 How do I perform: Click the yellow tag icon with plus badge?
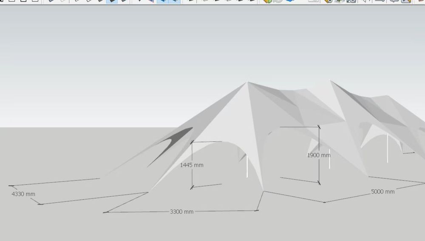pos(328,1)
